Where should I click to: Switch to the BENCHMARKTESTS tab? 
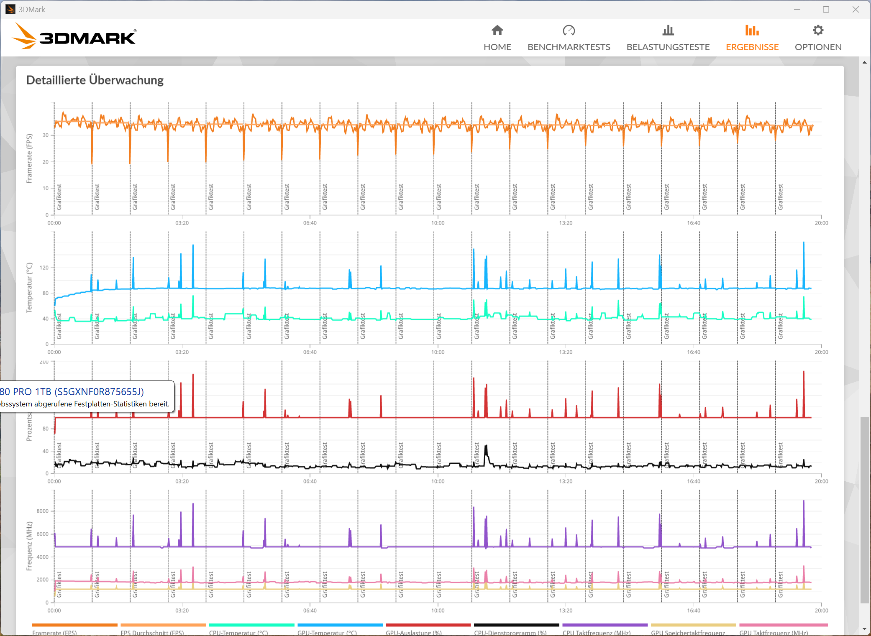pyautogui.click(x=569, y=47)
